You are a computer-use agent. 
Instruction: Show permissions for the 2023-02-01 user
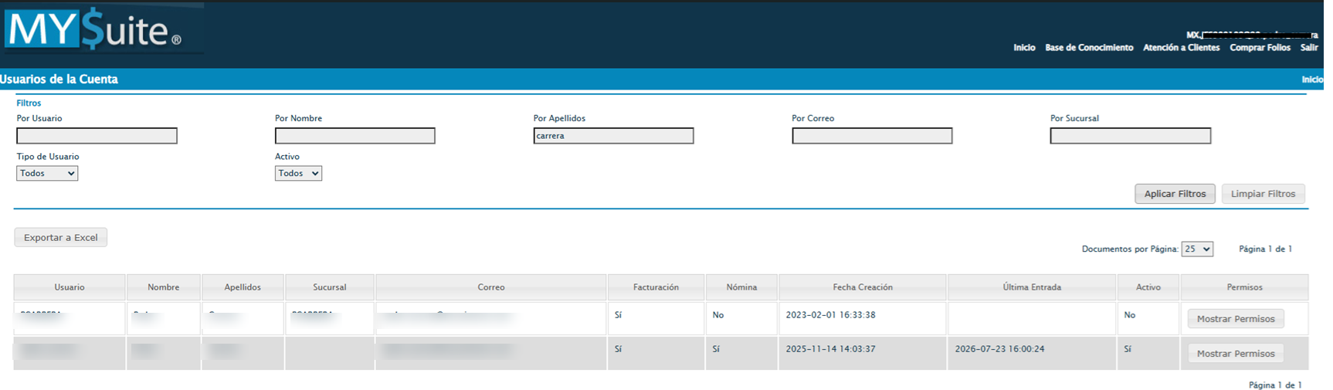pyautogui.click(x=1236, y=319)
